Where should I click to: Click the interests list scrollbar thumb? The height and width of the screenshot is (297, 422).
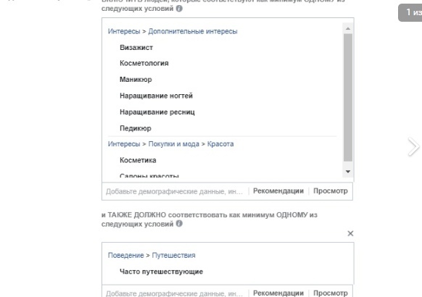348,97
